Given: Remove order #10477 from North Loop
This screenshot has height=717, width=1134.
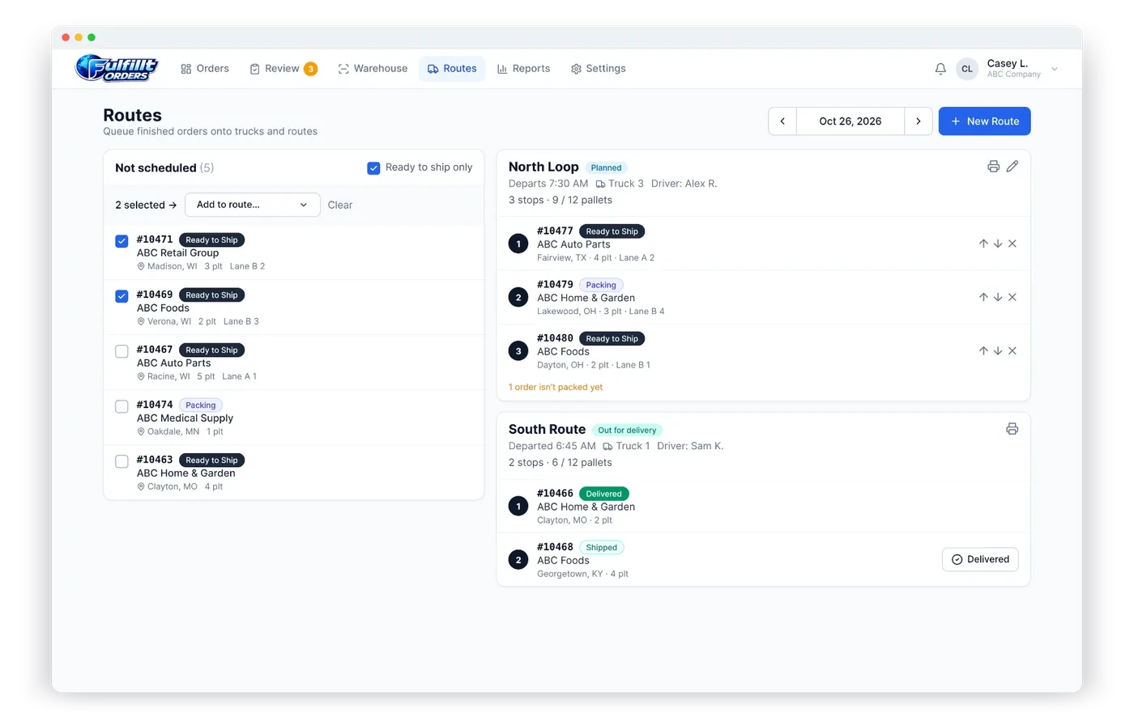Looking at the screenshot, I should (x=1013, y=244).
